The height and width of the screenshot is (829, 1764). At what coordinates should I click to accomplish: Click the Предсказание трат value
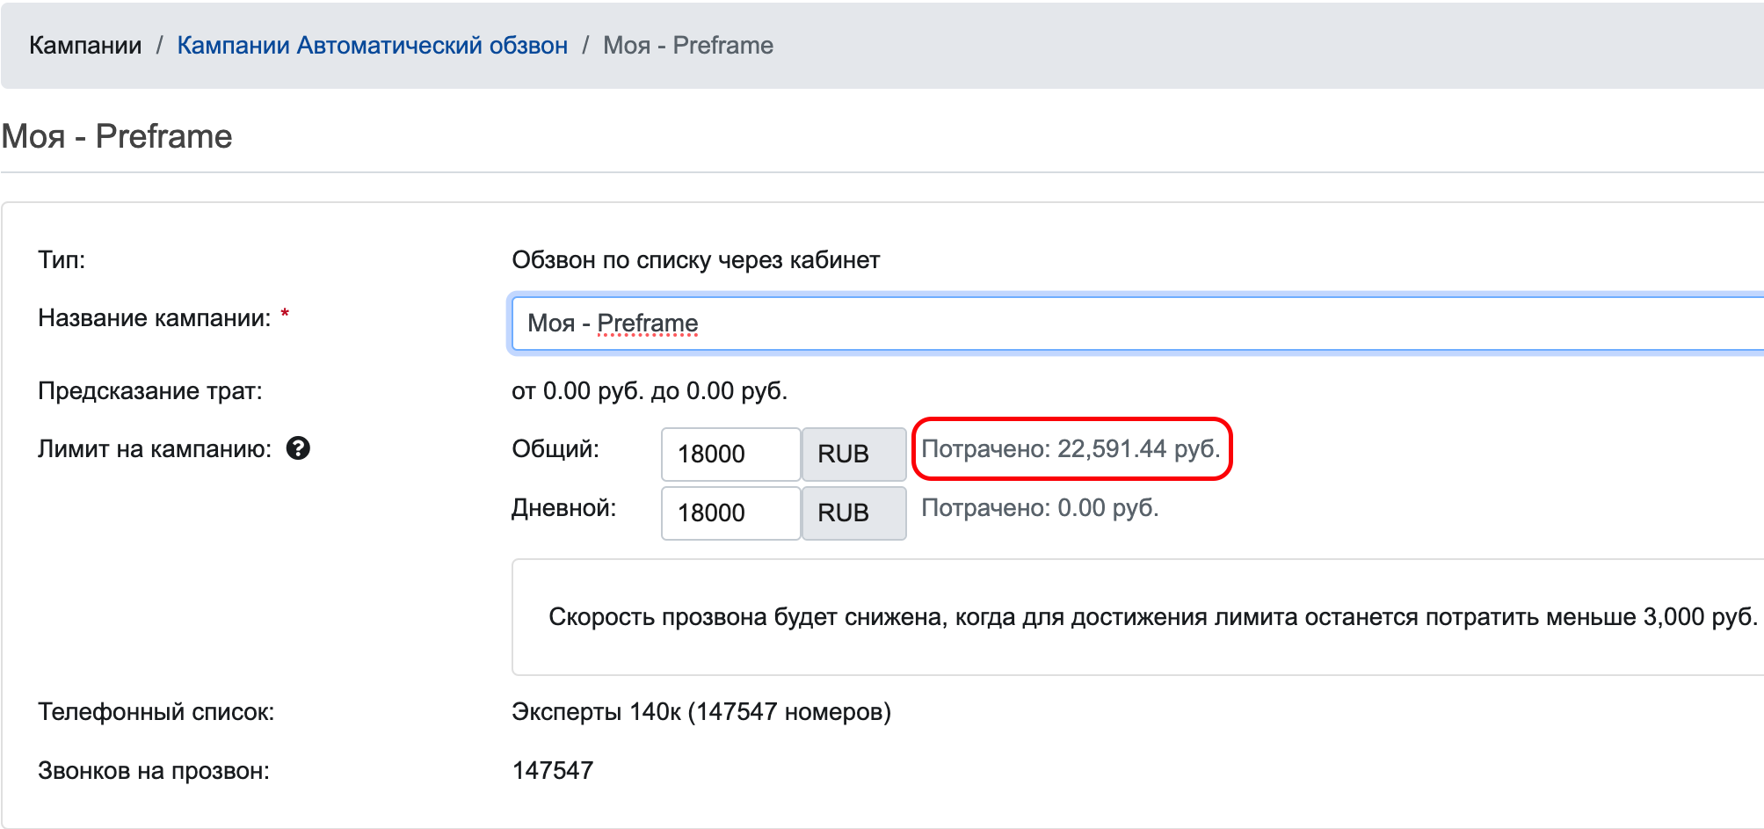click(x=650, y=390)
